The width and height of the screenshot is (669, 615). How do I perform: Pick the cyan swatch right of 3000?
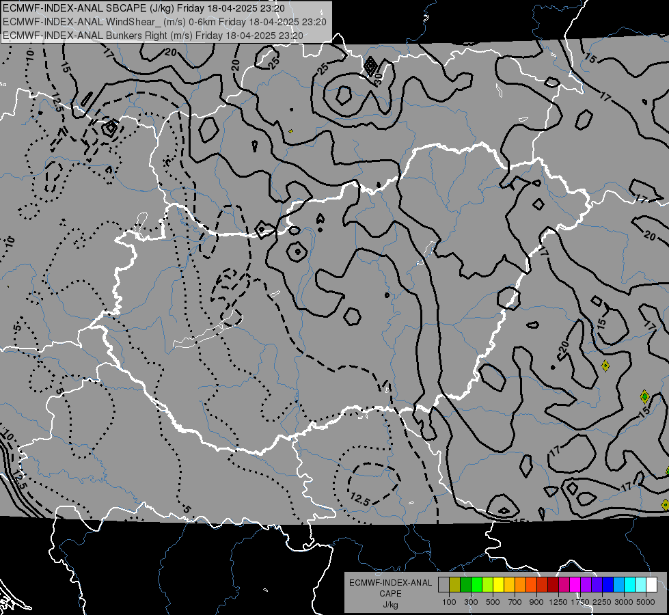click(630, 585)
